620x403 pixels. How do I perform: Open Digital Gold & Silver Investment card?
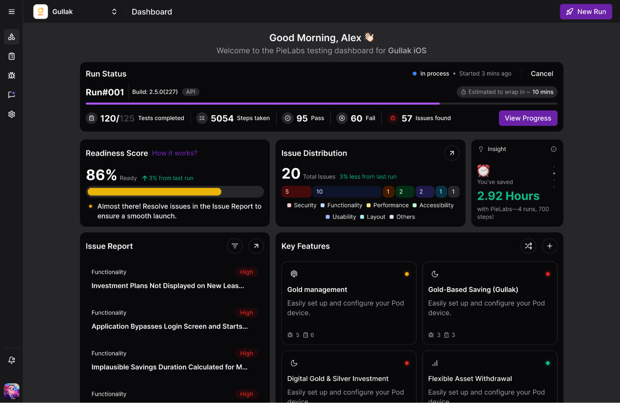[349, 377]
